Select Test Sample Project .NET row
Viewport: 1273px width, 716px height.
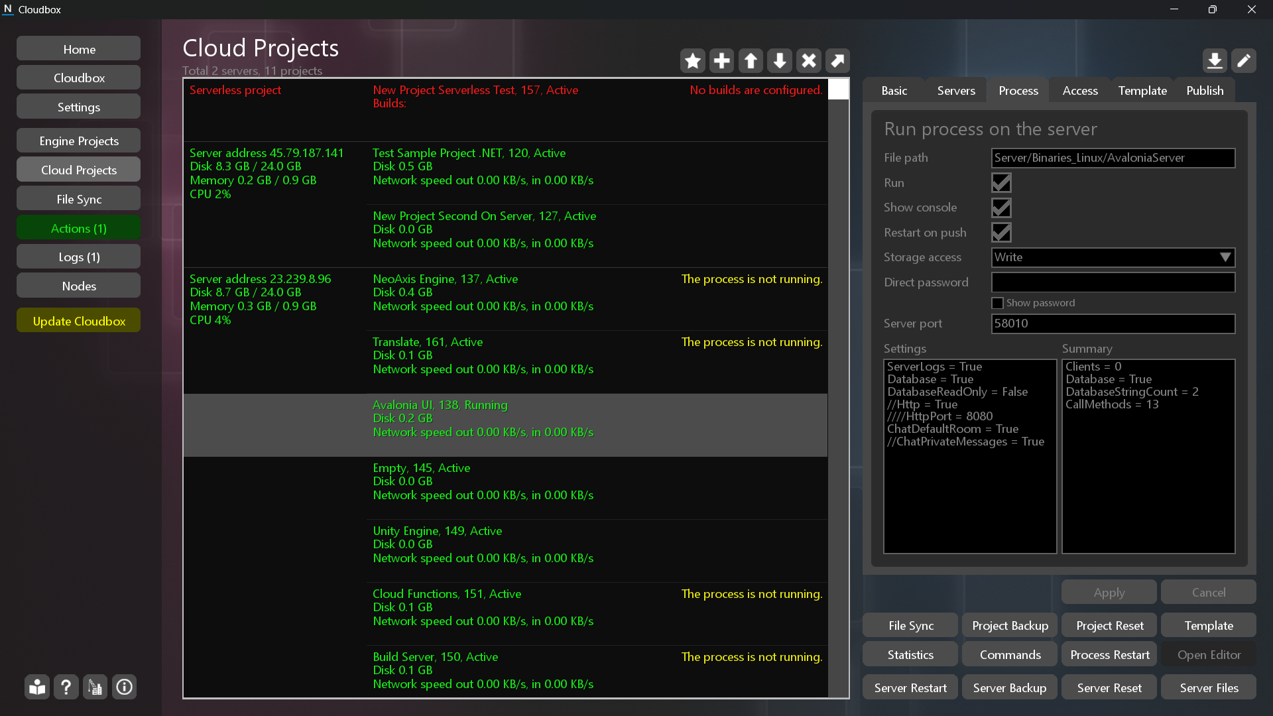597,173
